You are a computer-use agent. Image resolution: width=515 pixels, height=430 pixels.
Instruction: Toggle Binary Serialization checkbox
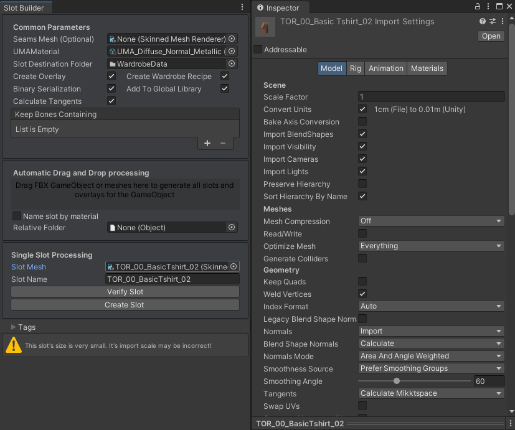point(111,88)
